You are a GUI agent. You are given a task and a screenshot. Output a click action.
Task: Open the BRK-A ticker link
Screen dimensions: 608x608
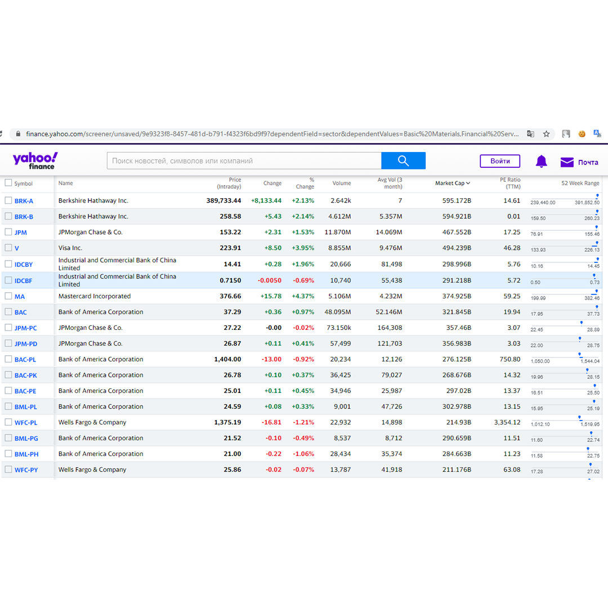pyautogui.click(x=24, y=201)
